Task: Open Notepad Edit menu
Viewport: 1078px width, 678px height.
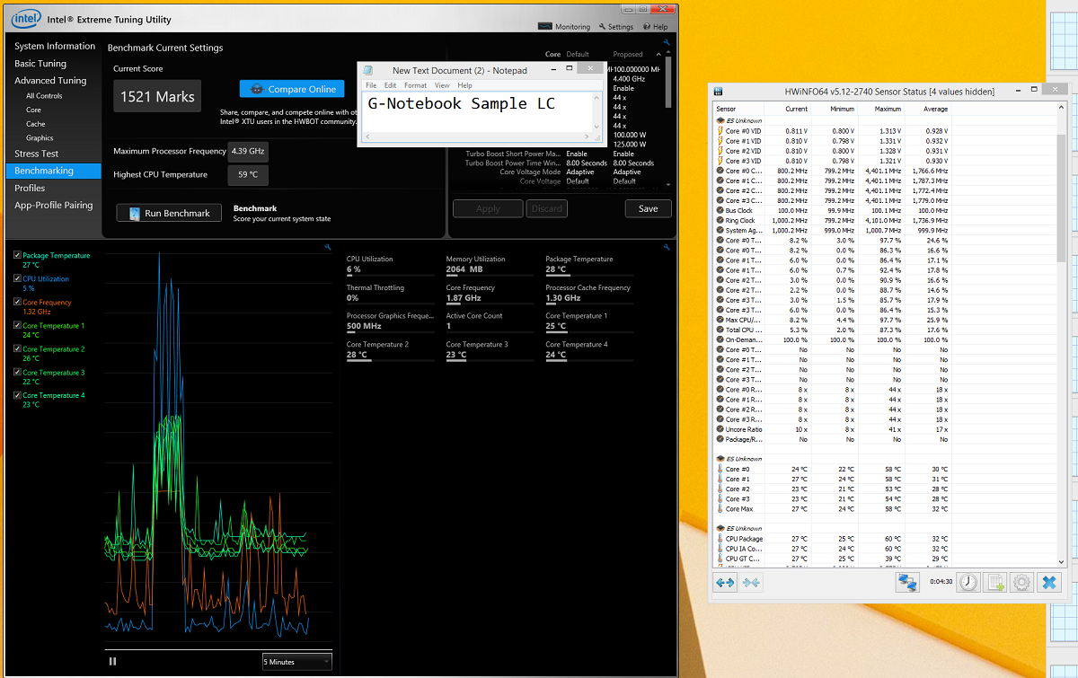Action: coord(391,85)
